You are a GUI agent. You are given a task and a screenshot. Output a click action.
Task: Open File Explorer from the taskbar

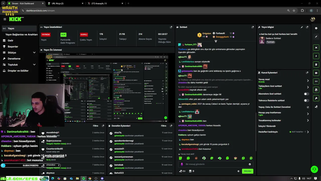pos(77,178)
